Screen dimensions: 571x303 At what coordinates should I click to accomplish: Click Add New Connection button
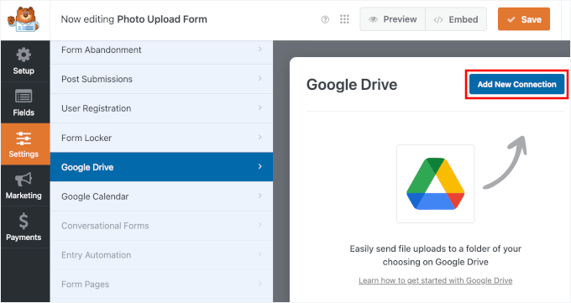tap(516, 85)
